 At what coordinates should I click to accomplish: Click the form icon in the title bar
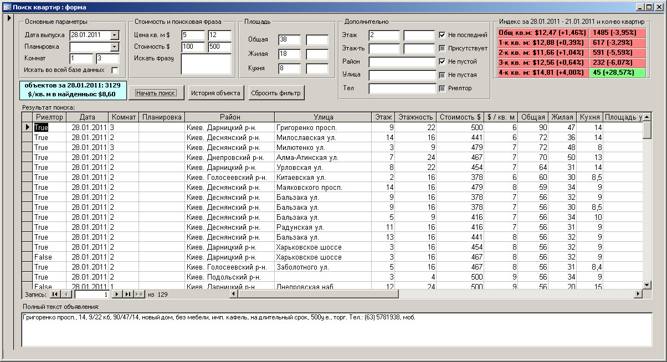pos(7,7)
